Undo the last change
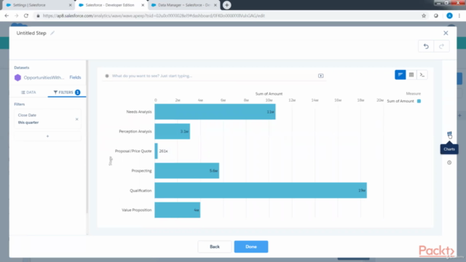Screen dimensions: 466x262 [426, 47]
